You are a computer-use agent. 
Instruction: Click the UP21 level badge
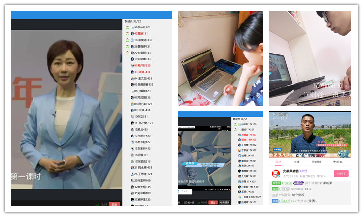(304, 171)
